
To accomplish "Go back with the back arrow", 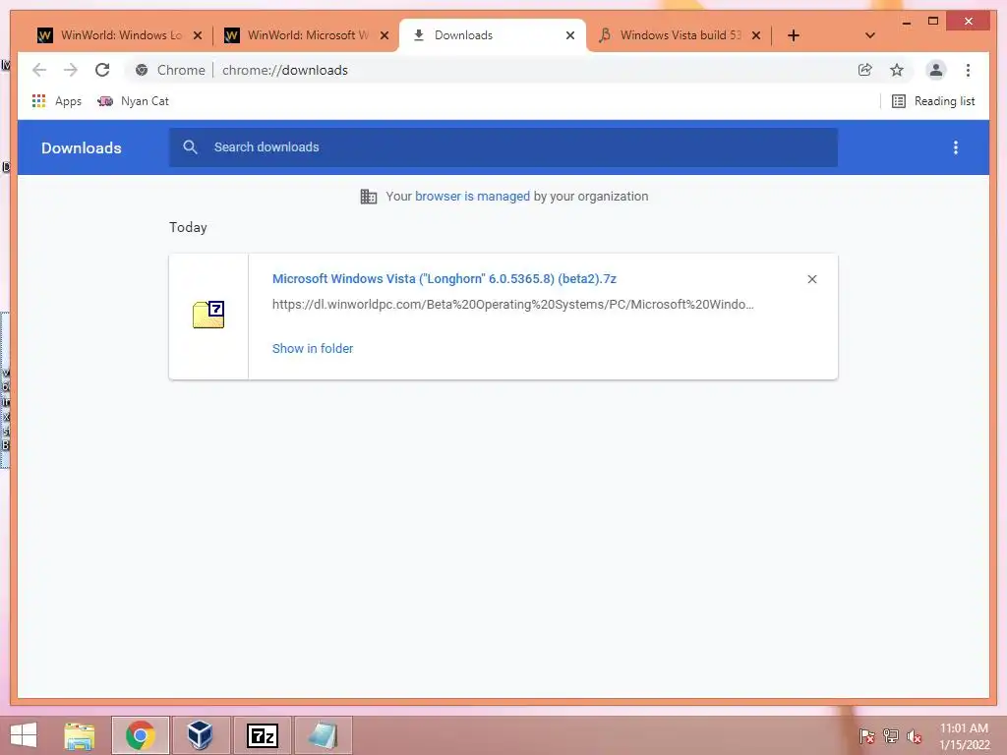I will [39, 70].
